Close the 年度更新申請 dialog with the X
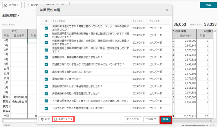 click(x=167, y=10)
